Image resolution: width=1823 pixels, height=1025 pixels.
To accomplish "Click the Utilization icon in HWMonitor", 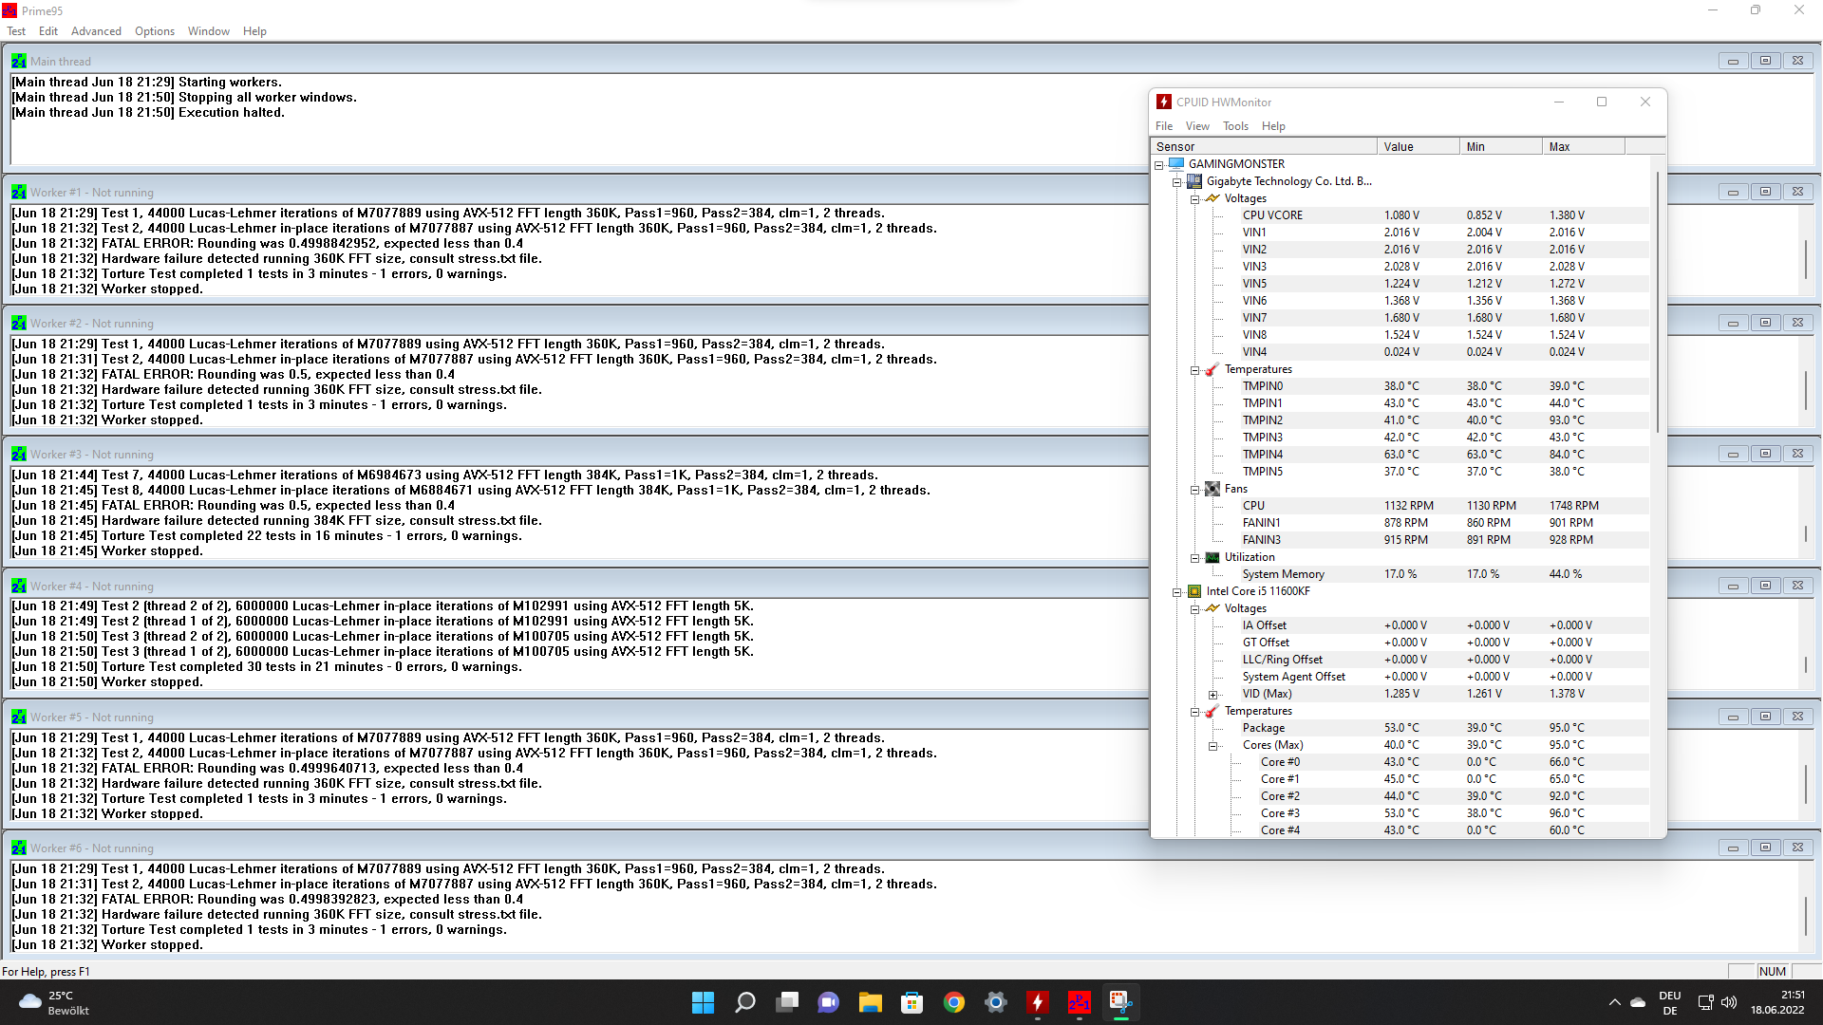I will pyautogui.click(x=1212, y=557).
